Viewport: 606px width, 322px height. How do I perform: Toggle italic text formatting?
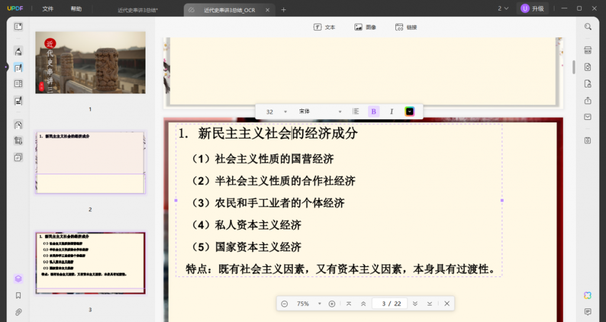pyautogui.click(x=391, y=112)
